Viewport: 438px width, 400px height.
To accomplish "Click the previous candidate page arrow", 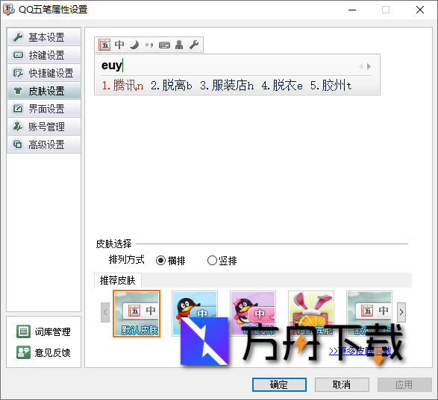I will (x=360, y=66).
